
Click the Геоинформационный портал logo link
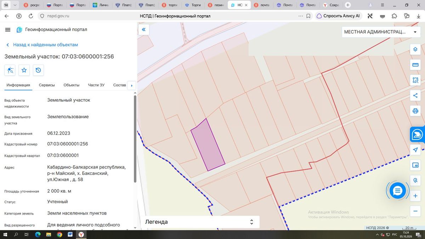[x=51, y=30]
